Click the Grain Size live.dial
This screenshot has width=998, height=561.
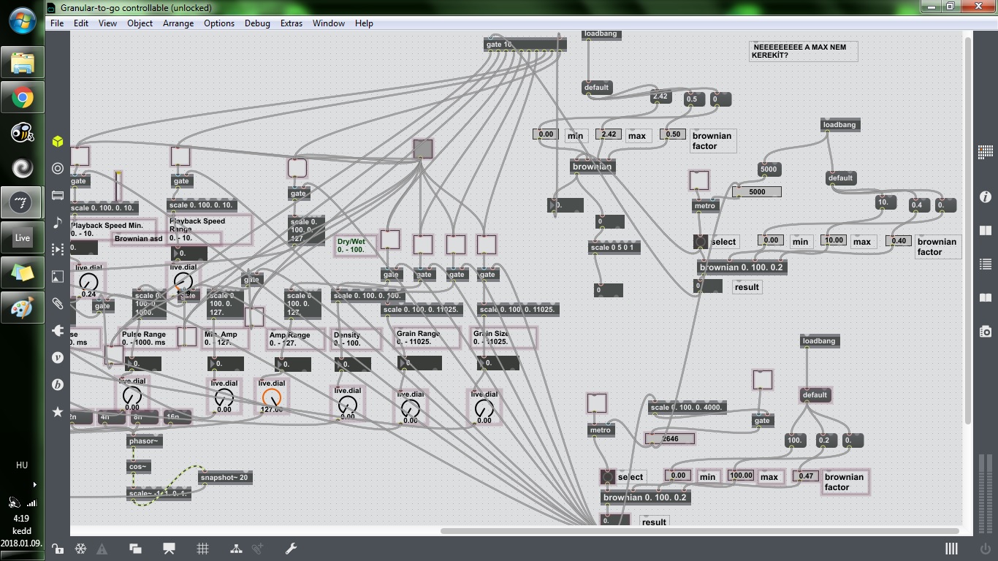(x=484, y=408)
